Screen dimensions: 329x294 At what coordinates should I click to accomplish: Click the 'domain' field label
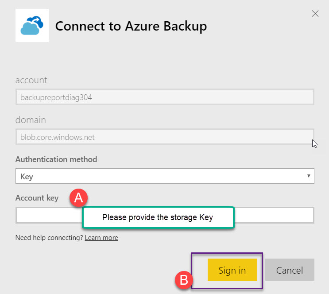(31, 120)
